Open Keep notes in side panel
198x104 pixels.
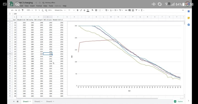point(189,18)
